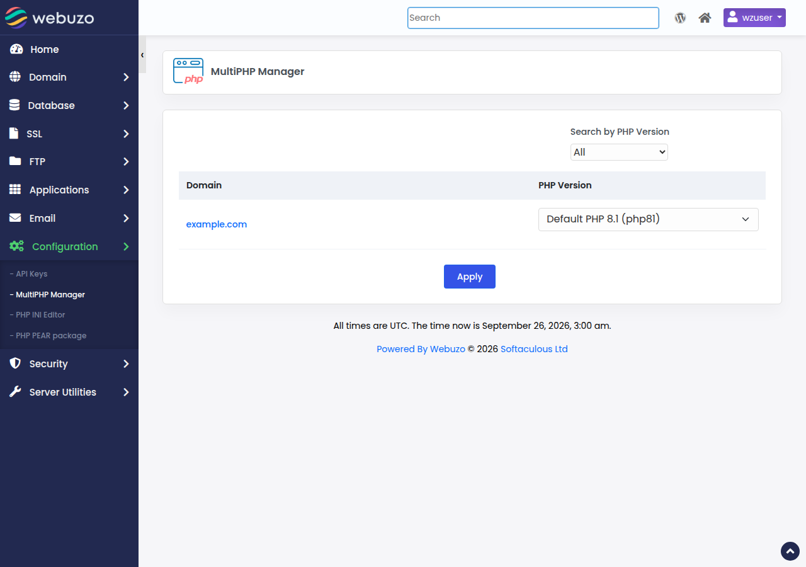Click the scroll-to-top arrow button

[x=790, y=551]
